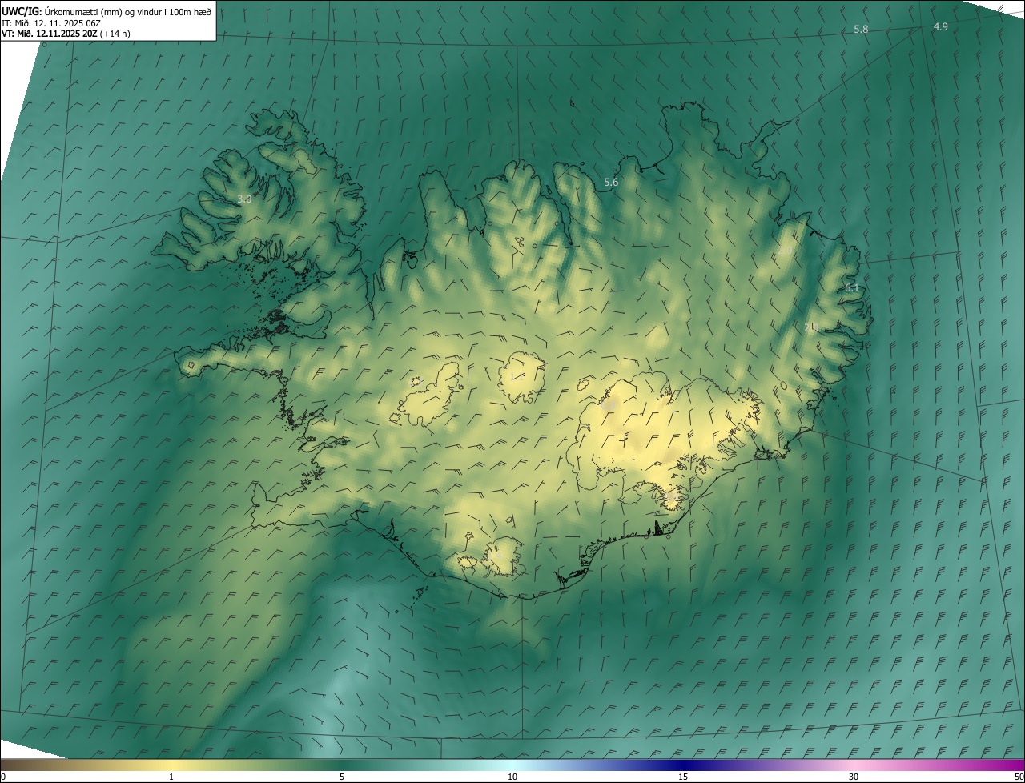Click the 6.1 value on the east coast
Screen dimensions: 1025x783
[x=852, y=288]
